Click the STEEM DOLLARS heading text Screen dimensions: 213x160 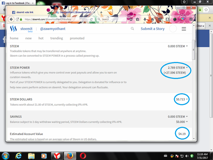point(21,99)
